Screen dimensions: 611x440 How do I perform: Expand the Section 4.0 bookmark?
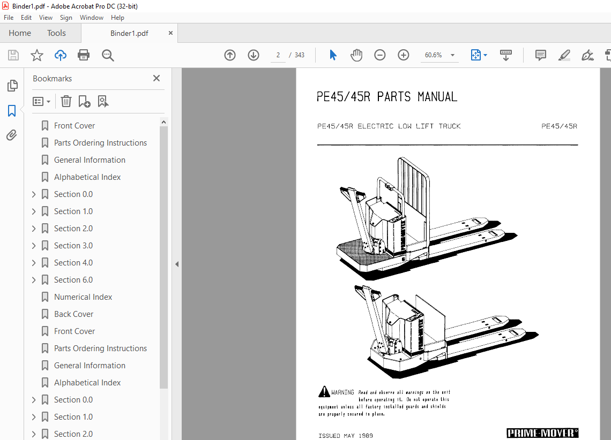pos(34,263)
